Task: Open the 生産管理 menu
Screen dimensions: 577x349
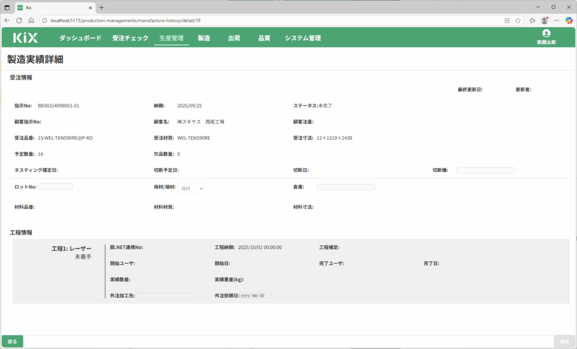Action: pyautogui.click(x=171, y=38)
